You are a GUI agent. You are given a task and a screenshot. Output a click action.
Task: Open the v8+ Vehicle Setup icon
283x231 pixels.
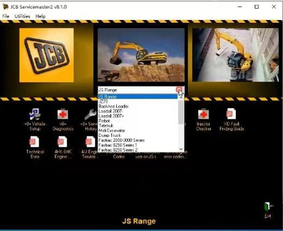click(35, 115)
